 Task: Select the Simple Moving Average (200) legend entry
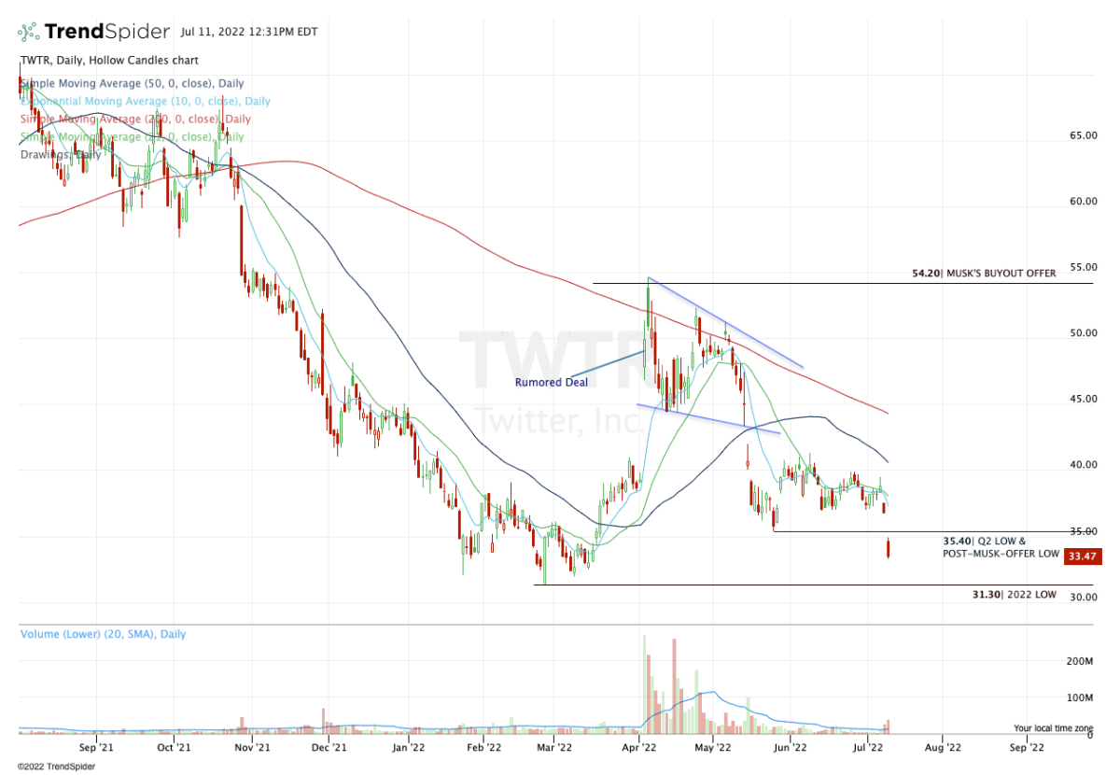point(135,120)
